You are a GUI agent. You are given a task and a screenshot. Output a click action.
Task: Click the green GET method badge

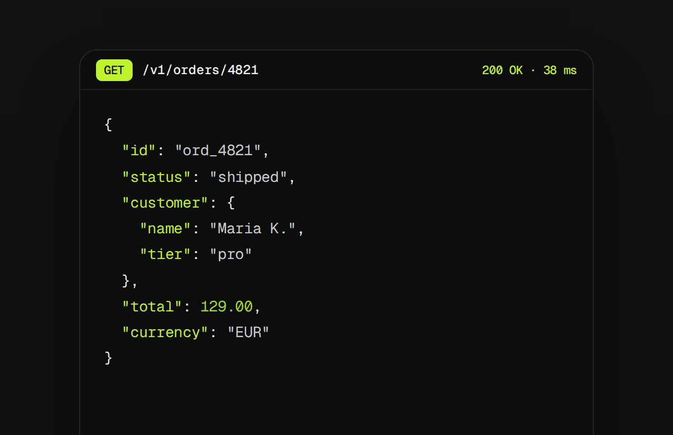(114, 70)
